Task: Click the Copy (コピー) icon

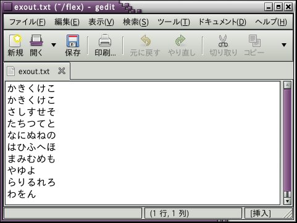Action: tap(254, 41)
